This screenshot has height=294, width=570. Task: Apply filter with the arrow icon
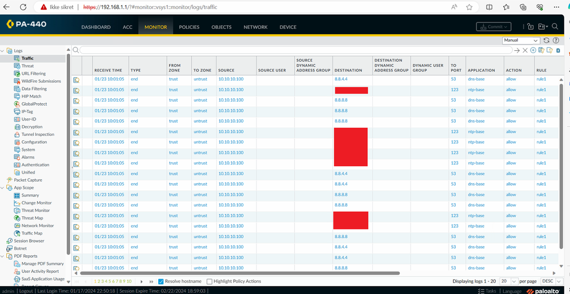[517, 51]
